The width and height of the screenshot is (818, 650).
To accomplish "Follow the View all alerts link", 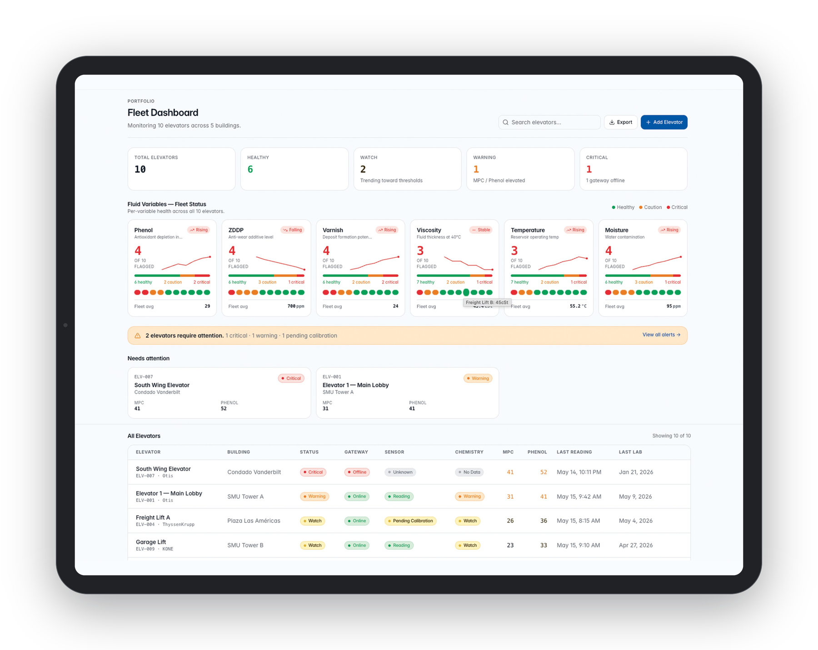I will (661, 335).
